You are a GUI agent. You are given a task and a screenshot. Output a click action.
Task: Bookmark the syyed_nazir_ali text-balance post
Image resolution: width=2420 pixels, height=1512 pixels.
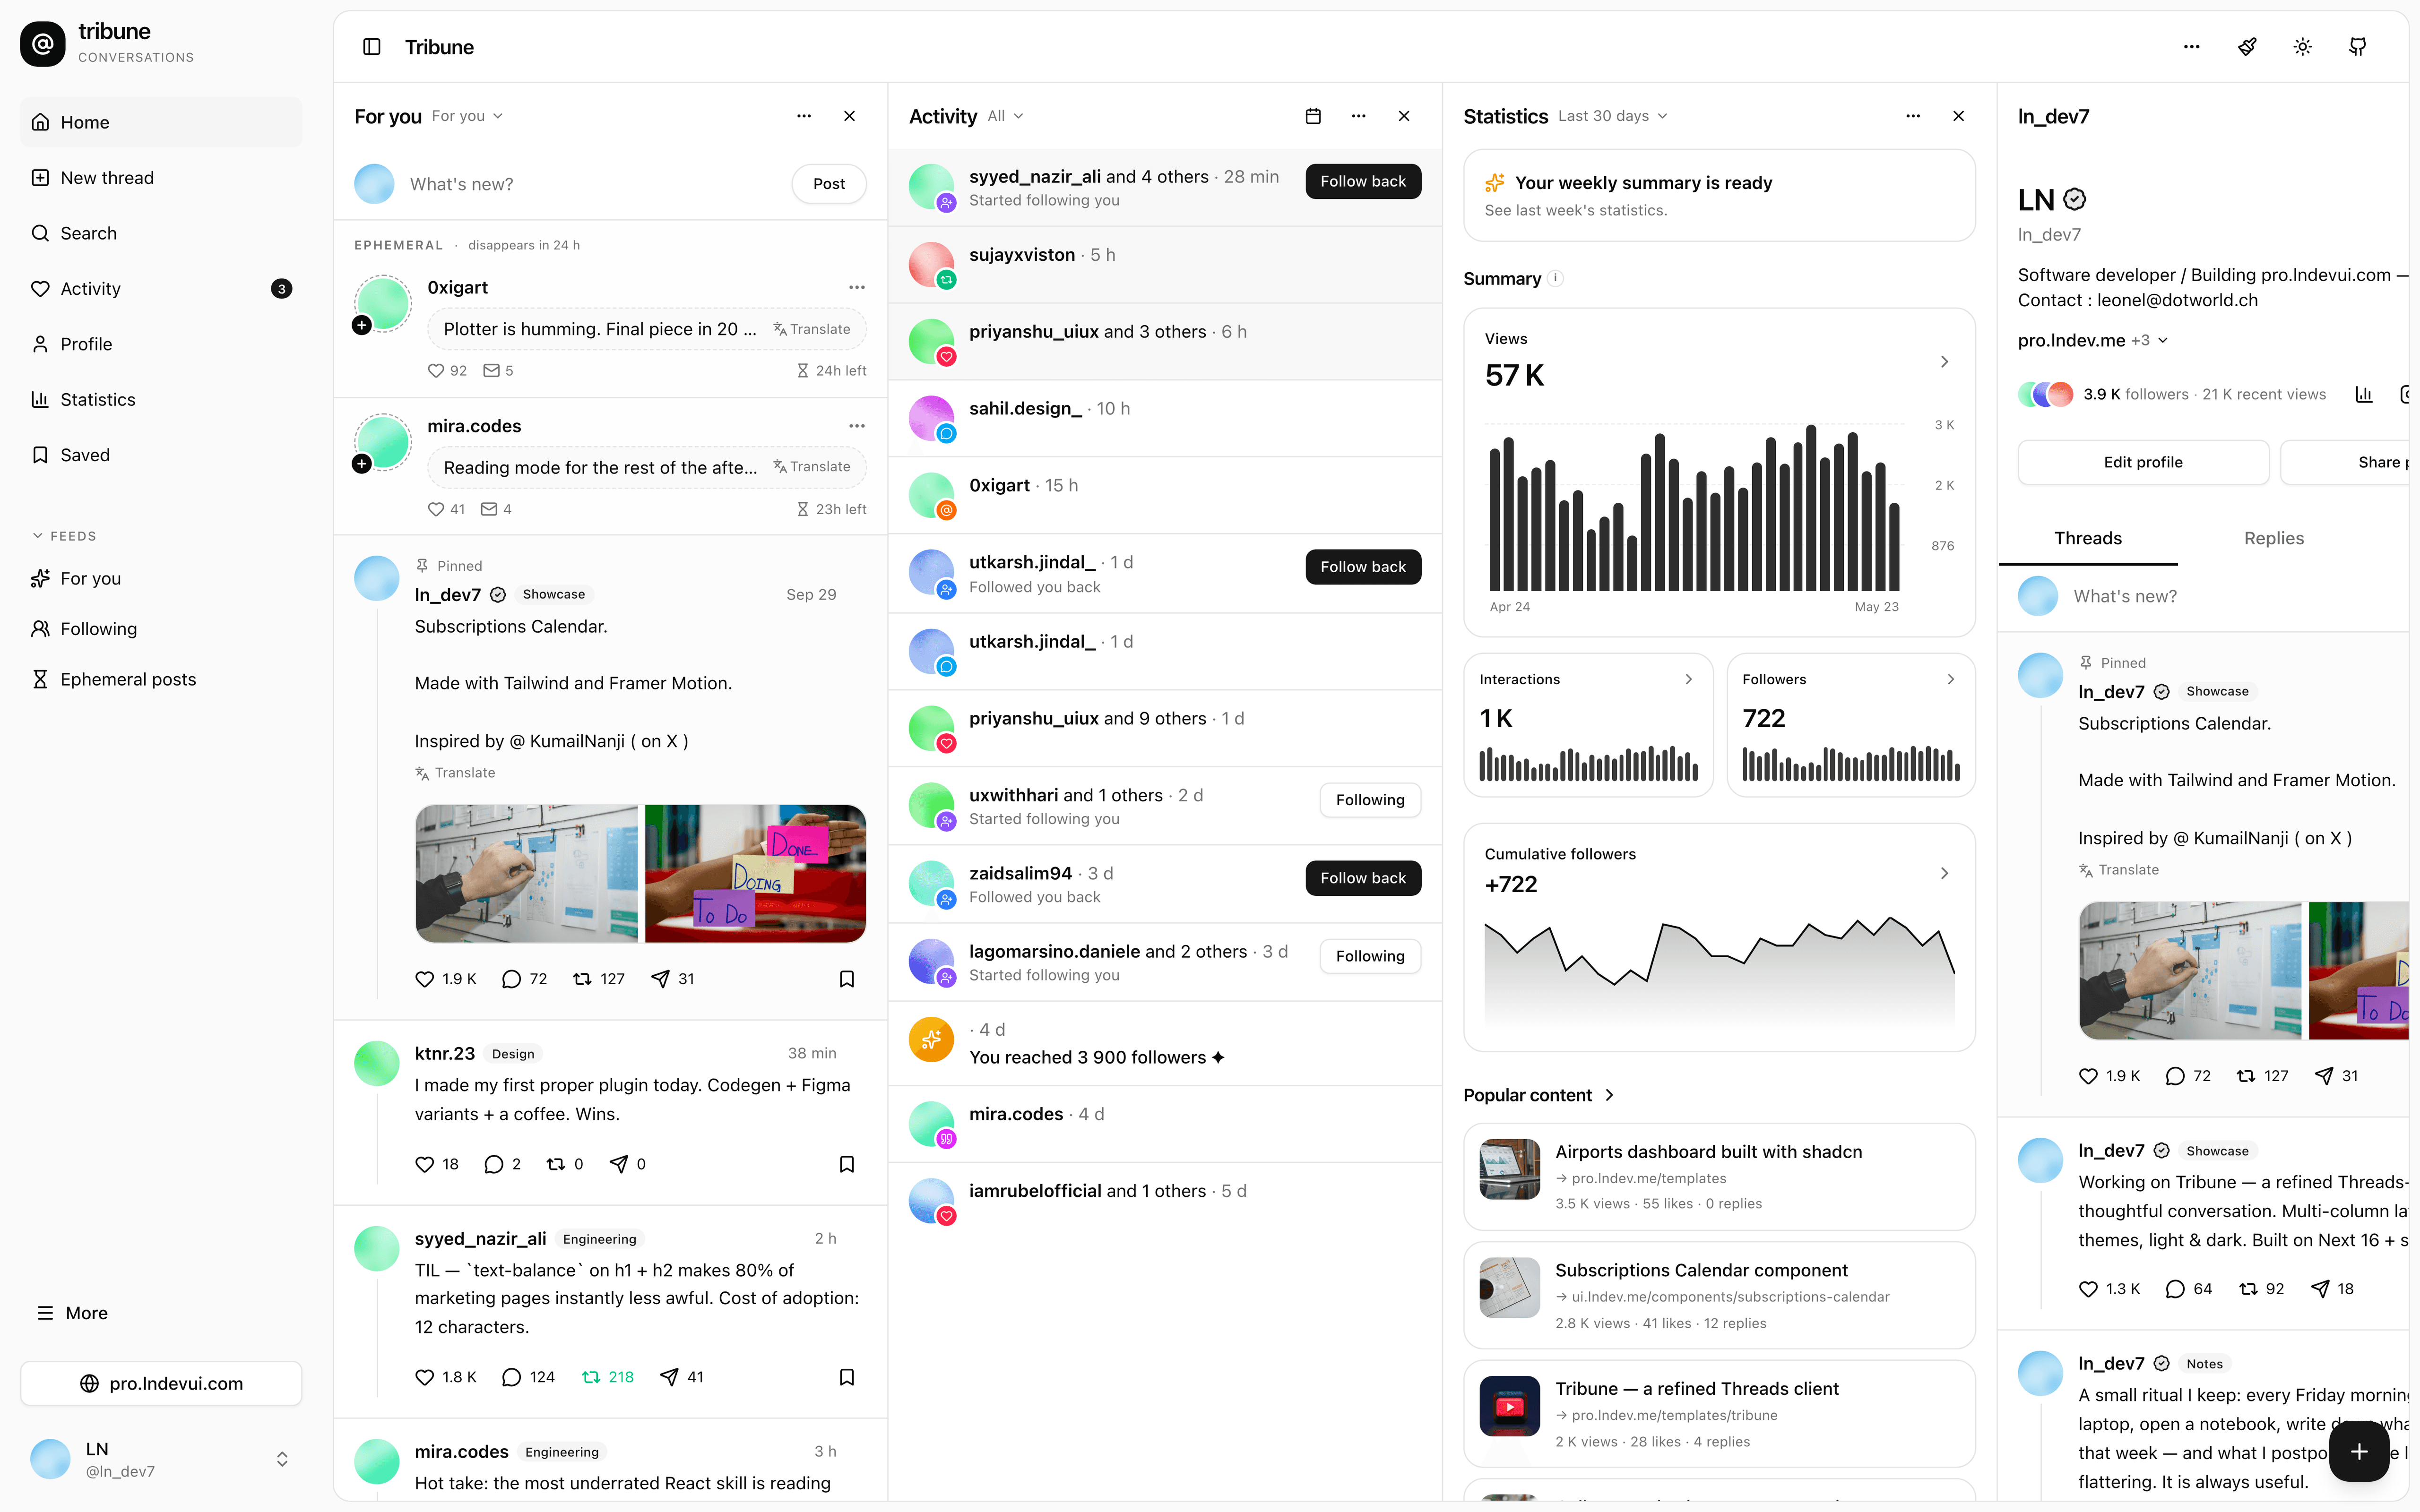847,1377
